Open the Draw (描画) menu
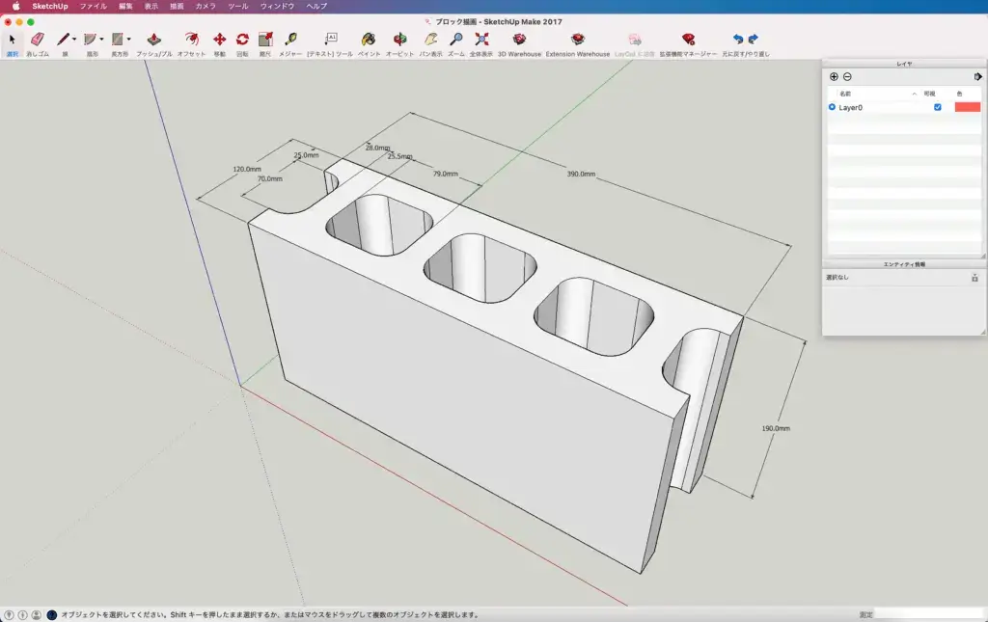The image size is (988, 622). pos(178,7)
